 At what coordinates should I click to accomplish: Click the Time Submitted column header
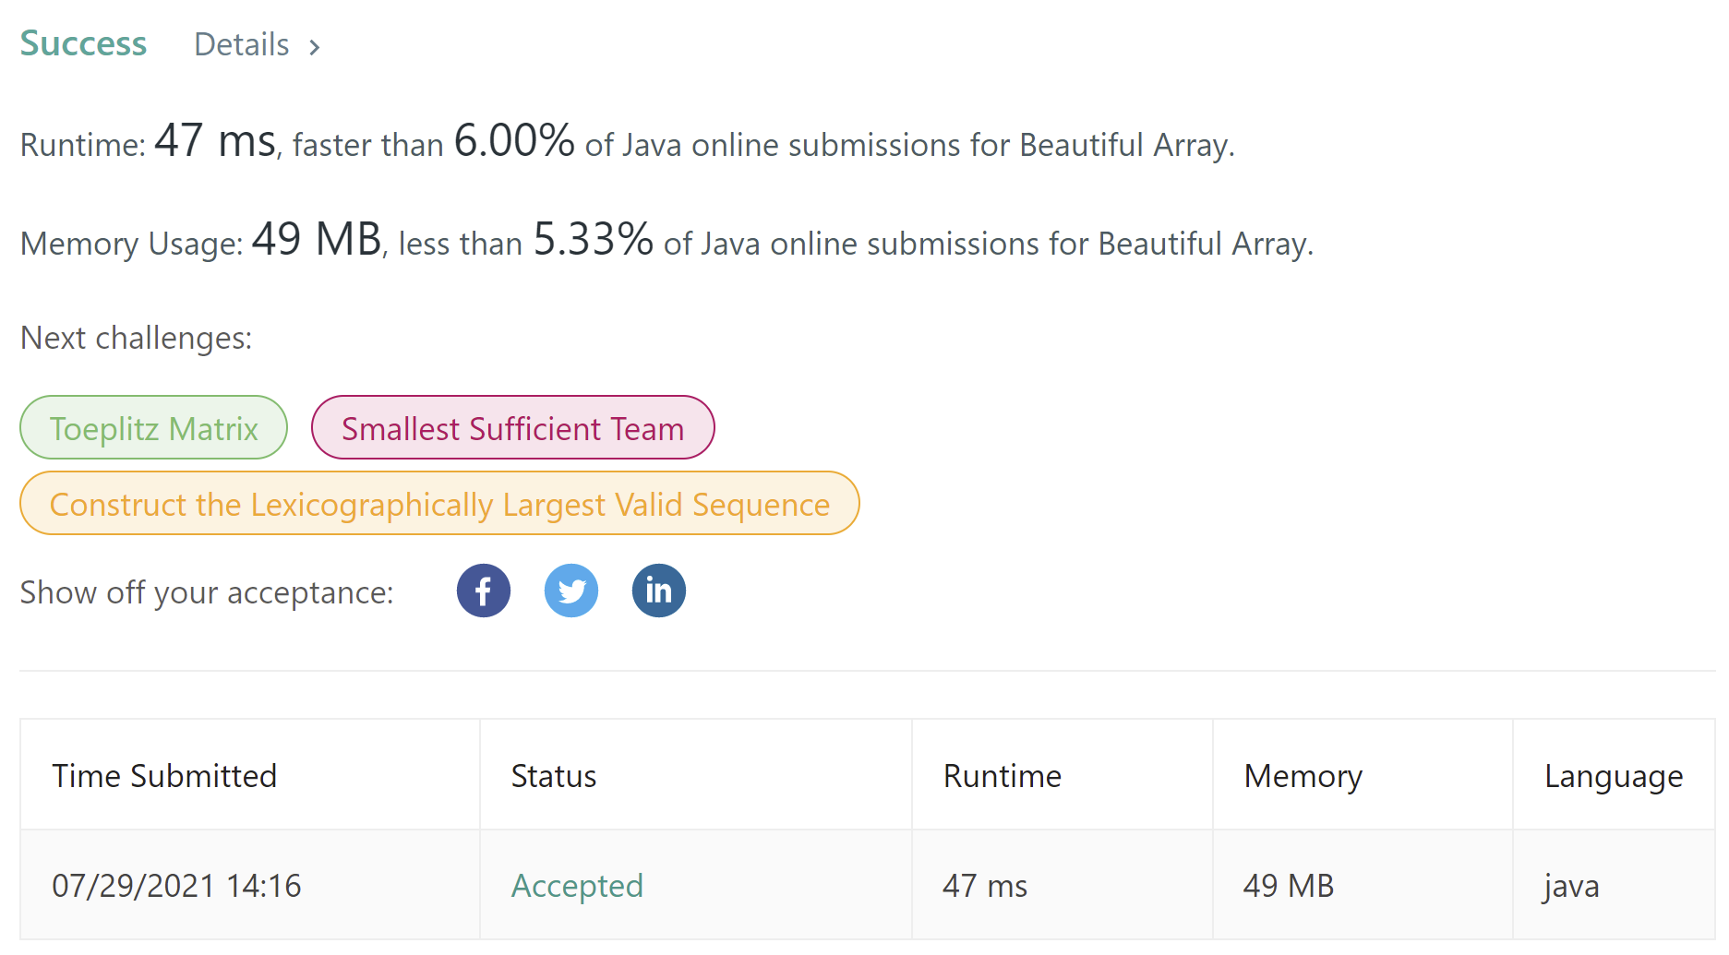click(164, 776)
